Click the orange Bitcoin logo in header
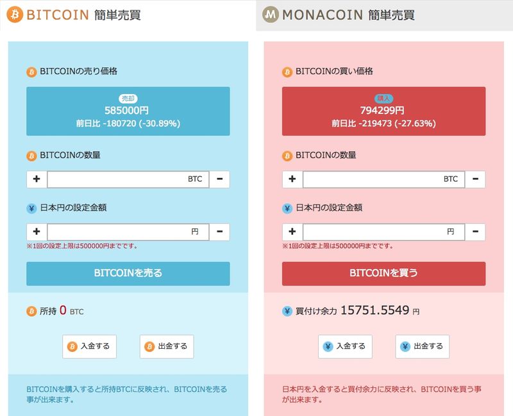 coord(15,15)
